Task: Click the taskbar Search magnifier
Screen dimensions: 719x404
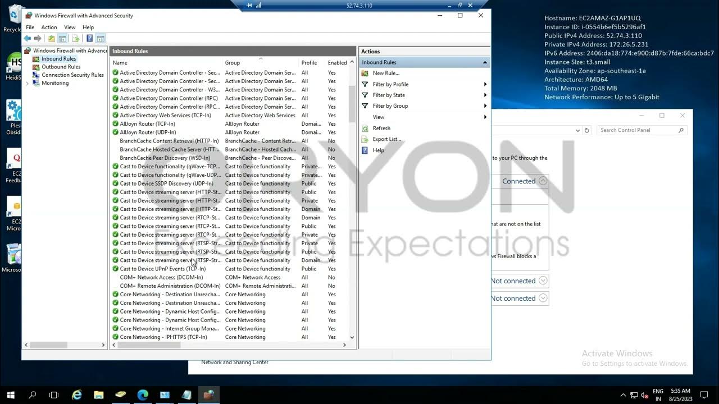Action: [x=33, y=395]
